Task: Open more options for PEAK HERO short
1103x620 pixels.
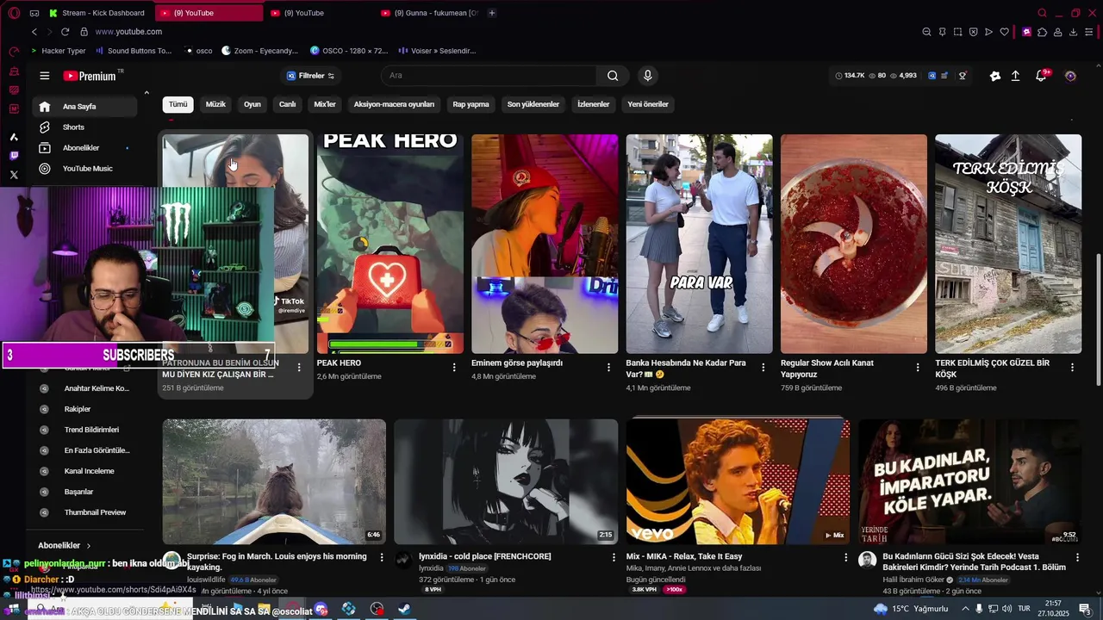Action: coord(454,368)
